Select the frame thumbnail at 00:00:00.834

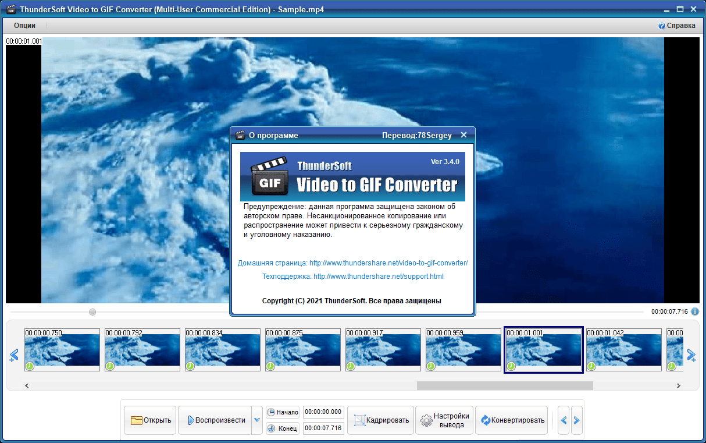tap(223, 350)
